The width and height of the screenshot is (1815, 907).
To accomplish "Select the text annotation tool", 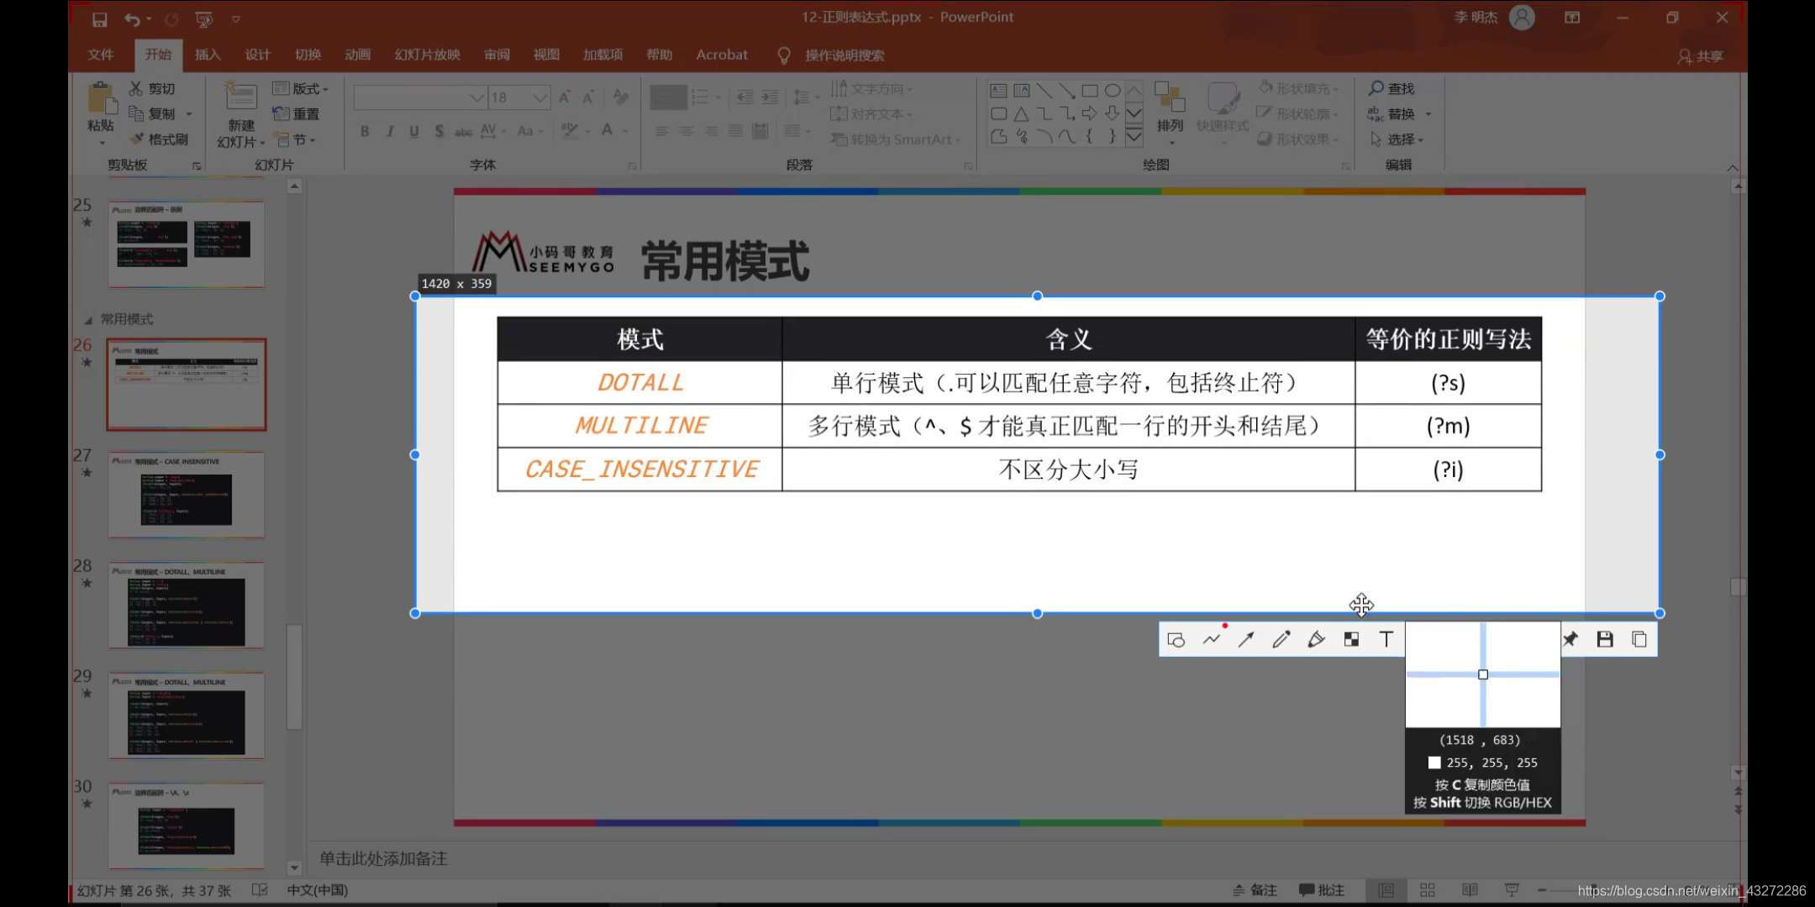I will coord(1386,640).
